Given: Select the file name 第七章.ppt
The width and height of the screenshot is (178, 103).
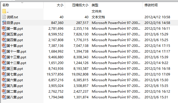Looking at the screenshot, I should click(x=15, y=74).
